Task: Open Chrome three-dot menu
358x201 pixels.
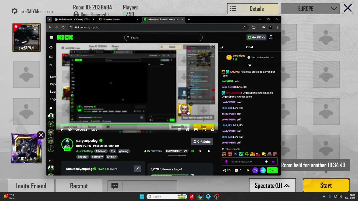Action: click(277, 27)
